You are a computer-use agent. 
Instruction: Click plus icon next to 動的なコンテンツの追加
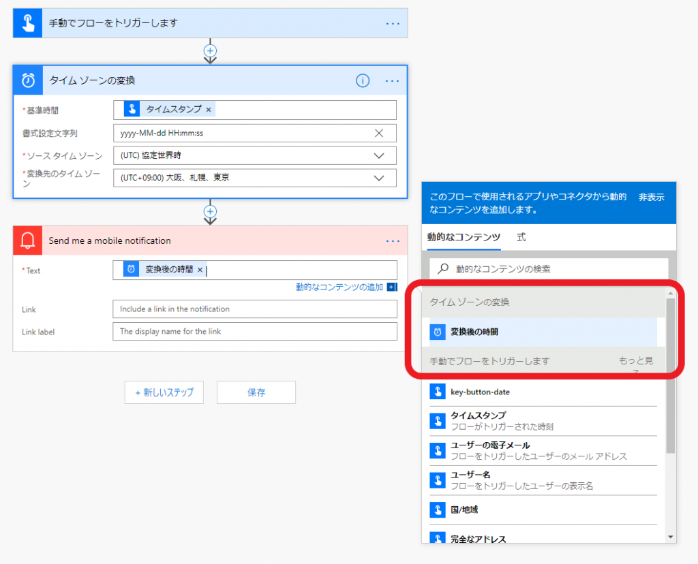pyautogui.click(x=392, y=287)
